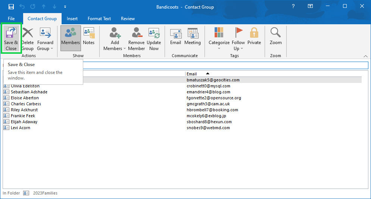Switch to the Insert tab
This screenshot has width=371, height=199.
coord(72,18)
